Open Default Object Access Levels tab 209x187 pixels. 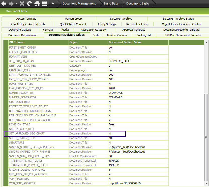27,24
